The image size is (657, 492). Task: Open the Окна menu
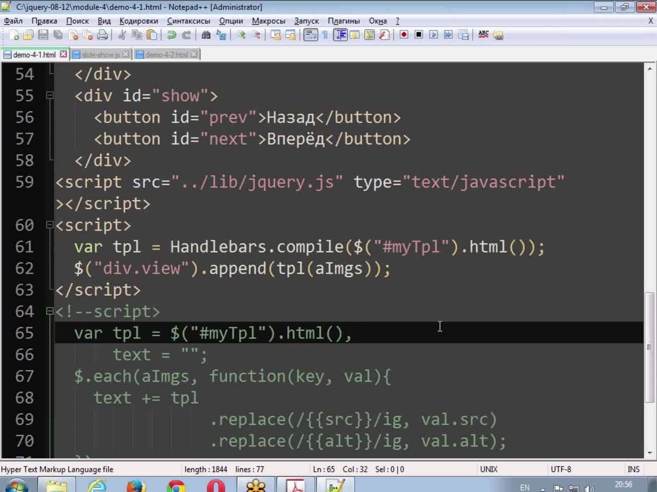[378, 21]
